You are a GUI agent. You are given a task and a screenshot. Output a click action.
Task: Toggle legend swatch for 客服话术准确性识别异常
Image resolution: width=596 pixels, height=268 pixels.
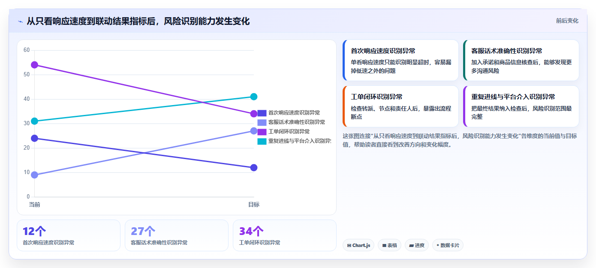[x=262, y=122]
